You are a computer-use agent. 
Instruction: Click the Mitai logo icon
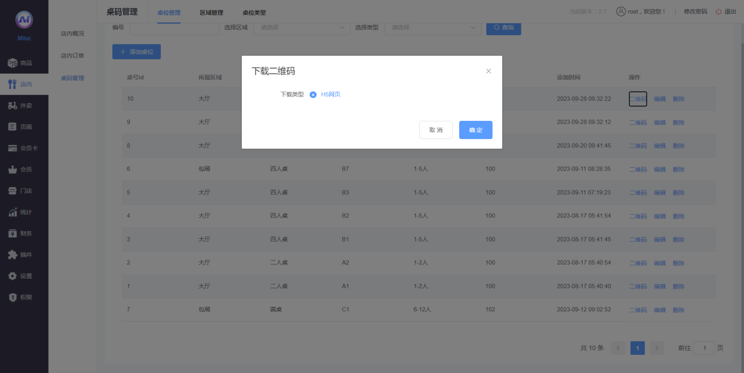click(x=24, y=20)
